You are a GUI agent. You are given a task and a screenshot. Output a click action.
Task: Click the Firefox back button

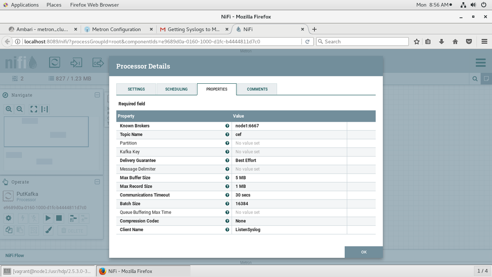(7, 41)
